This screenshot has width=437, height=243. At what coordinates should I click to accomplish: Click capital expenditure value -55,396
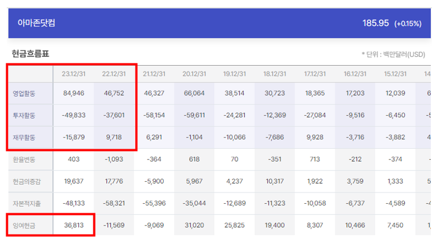point(154,203)
